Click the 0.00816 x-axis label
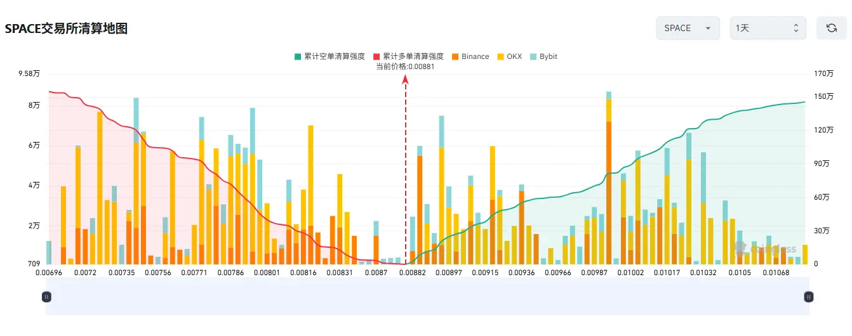Image resolution: width=852 pixels, height=336 pixels. click(302, 273)
